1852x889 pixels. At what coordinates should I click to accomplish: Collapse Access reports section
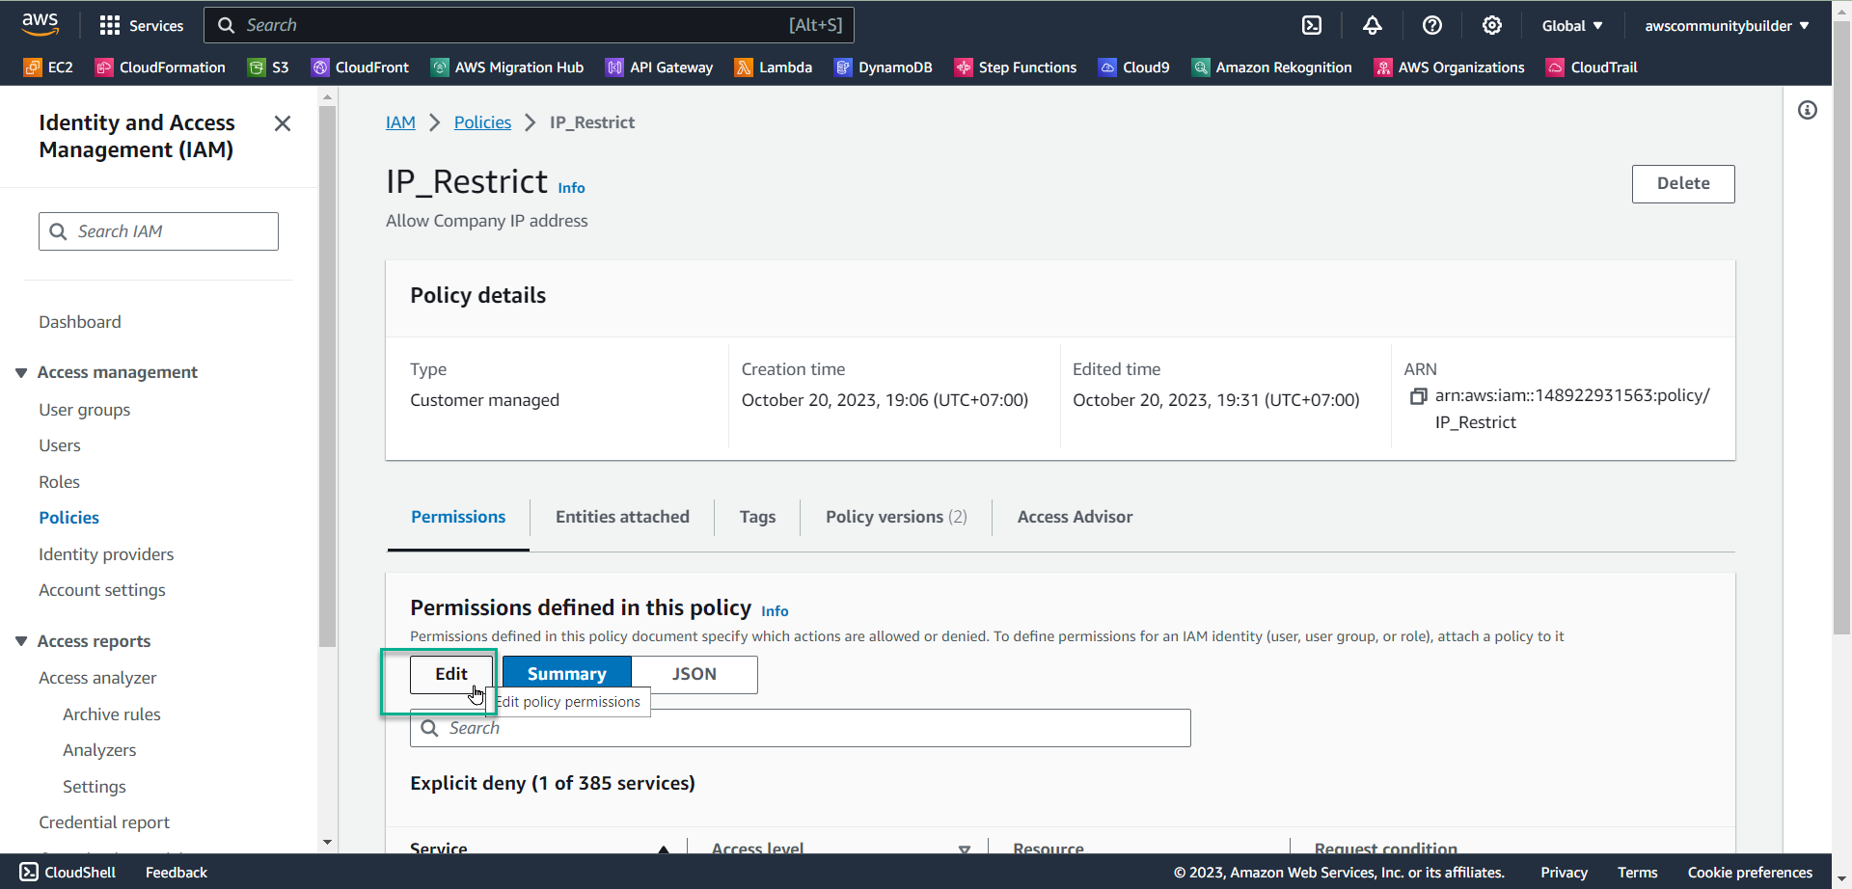[21, 641]
